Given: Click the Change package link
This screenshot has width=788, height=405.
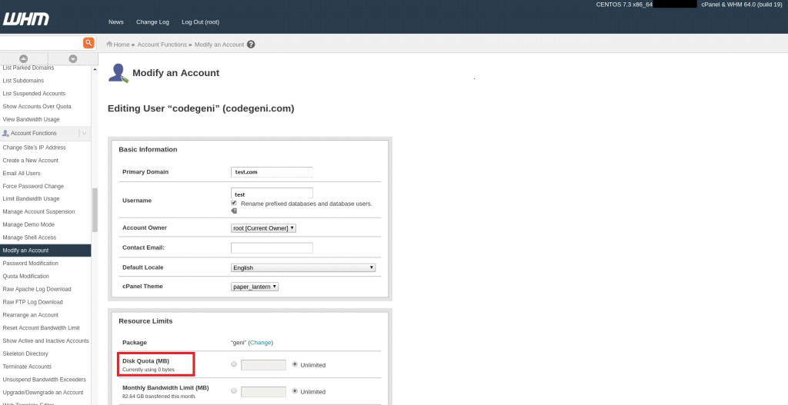Looking at the screenshot, I should pos(260,343).
